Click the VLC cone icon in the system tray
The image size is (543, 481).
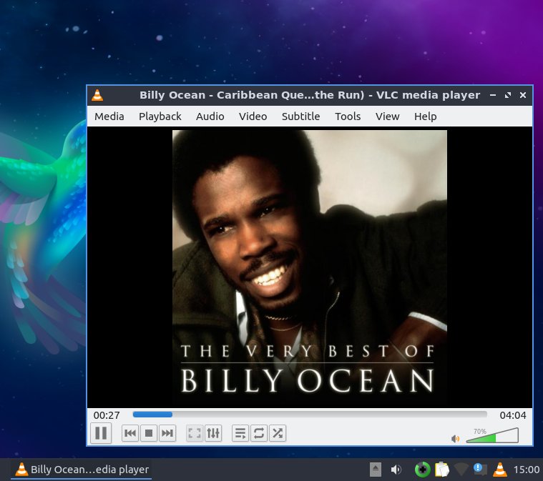coord(499,470)
